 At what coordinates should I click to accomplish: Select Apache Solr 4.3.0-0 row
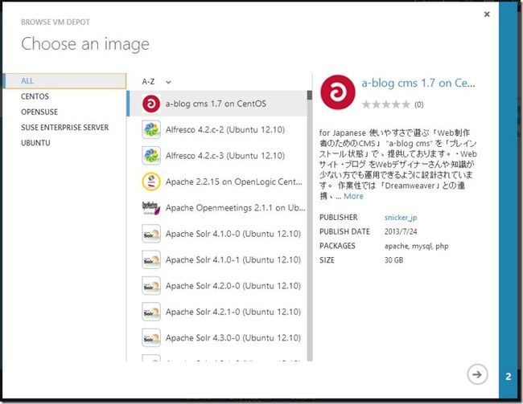pos(217,337)
